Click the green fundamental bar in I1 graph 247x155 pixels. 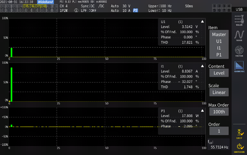tap(12, 84)
